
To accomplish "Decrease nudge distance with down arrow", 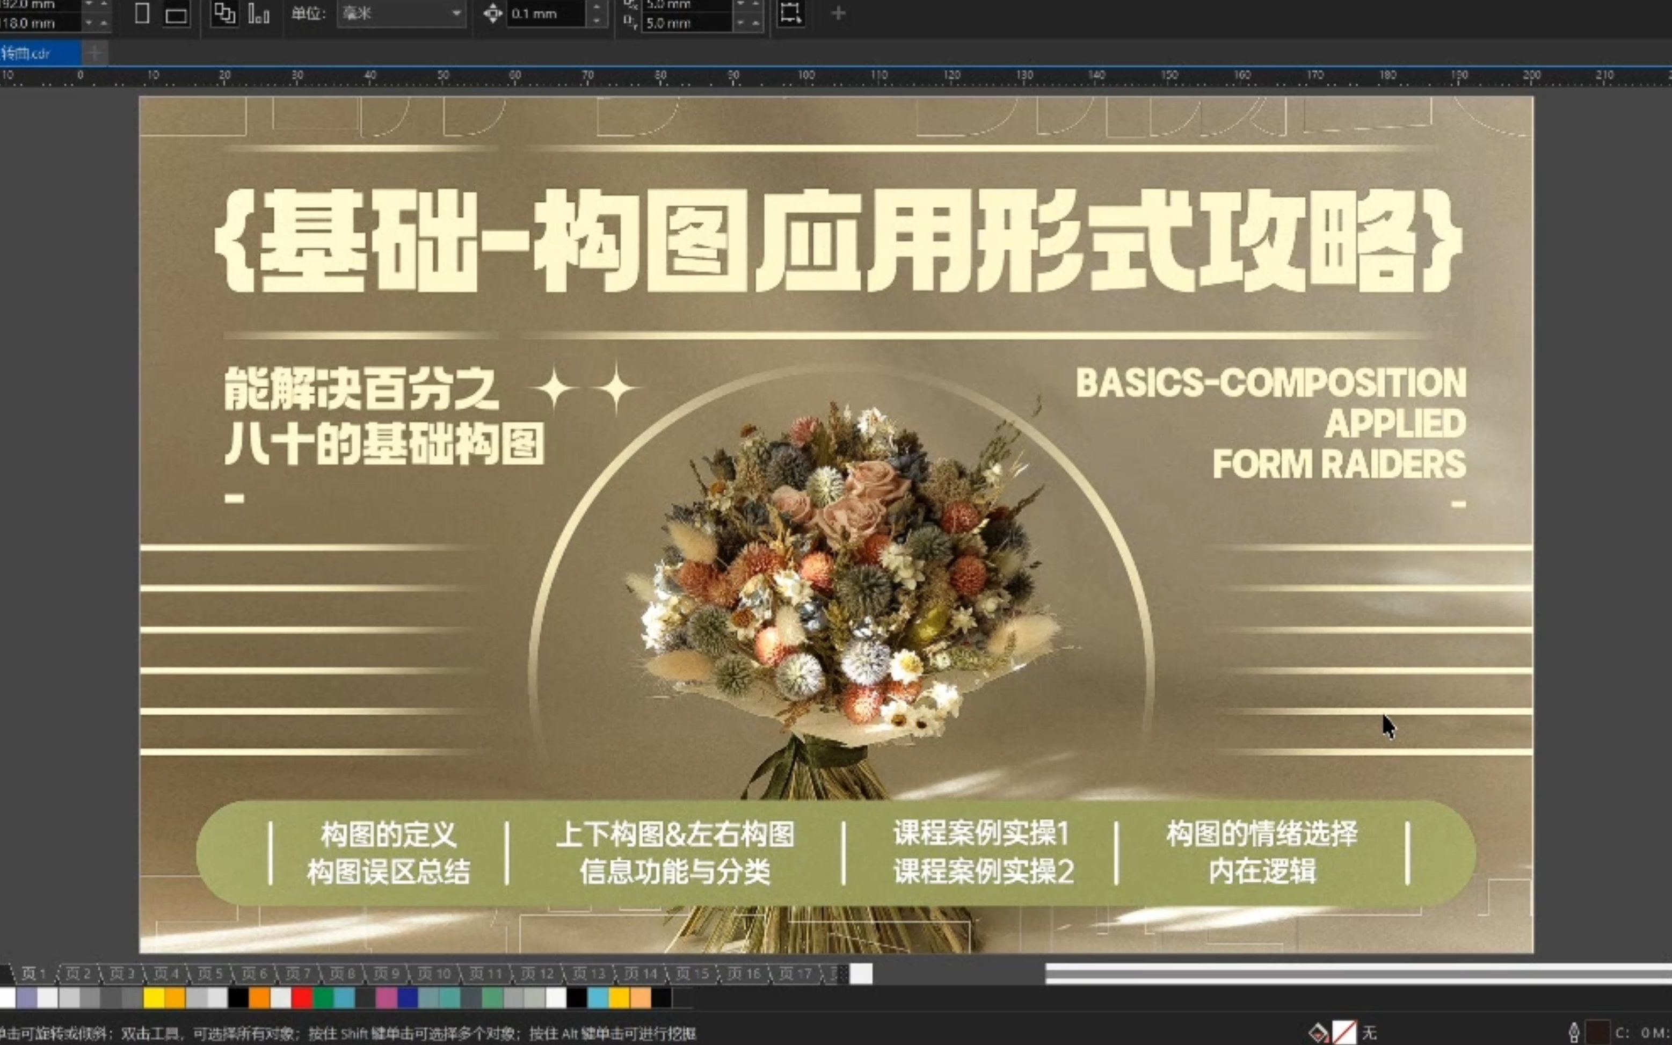I will pyautogui.click(x=597, y=21).
